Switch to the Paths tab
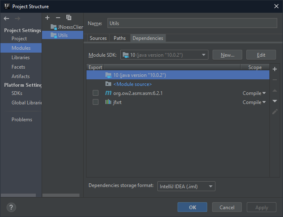The height and width of the screenshot is (217, 283). (119, 38)
